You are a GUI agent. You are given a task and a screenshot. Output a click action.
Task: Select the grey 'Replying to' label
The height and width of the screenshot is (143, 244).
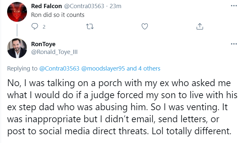click(x=22, y=69)
